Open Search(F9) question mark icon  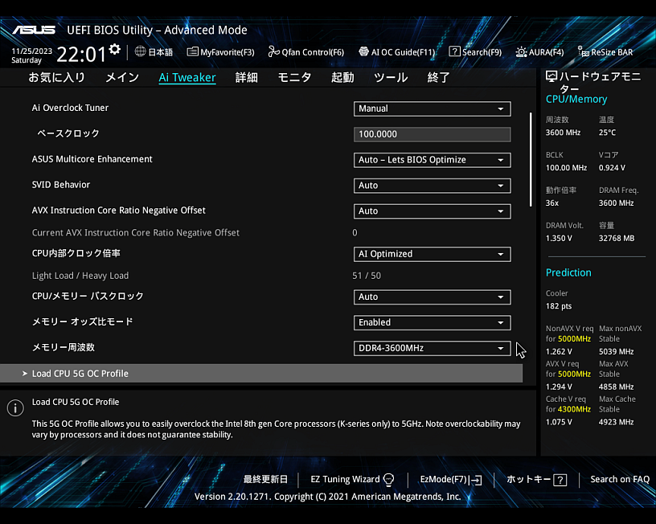pyautogui.click(x=454, y=51)
